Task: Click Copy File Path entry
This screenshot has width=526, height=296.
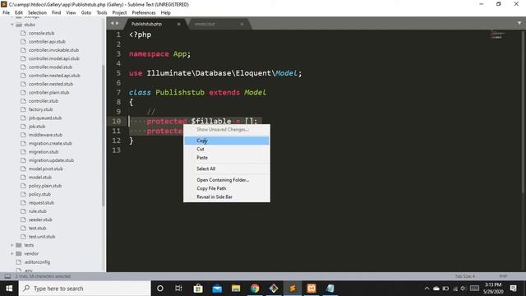Action: click(227, 188)
